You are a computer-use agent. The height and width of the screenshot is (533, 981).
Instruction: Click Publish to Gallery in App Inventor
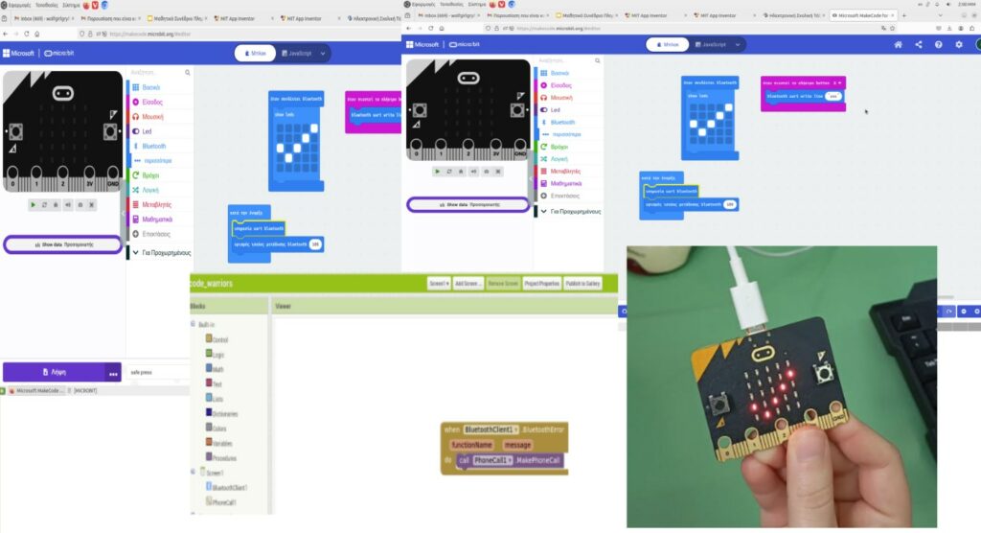coord(582,284)
